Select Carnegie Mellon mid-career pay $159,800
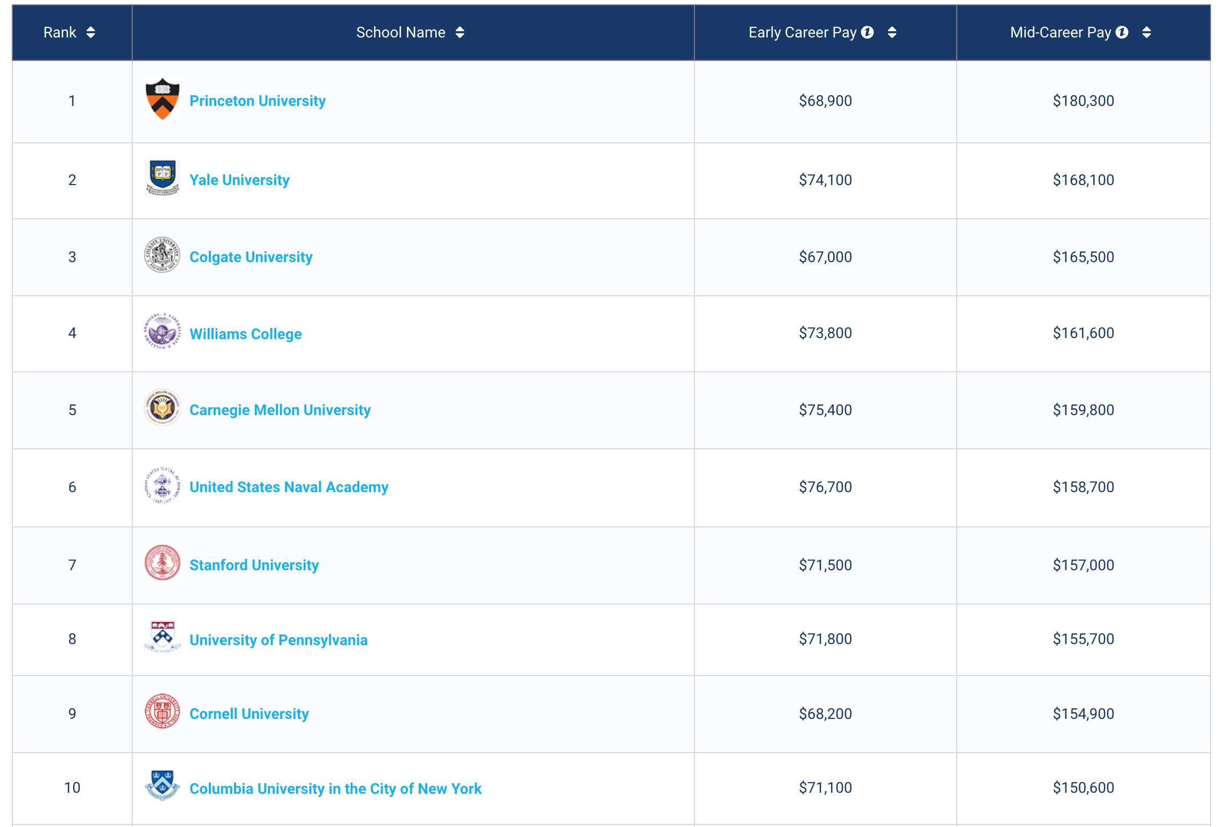 pyautogui.click(x=1083, y=410)
